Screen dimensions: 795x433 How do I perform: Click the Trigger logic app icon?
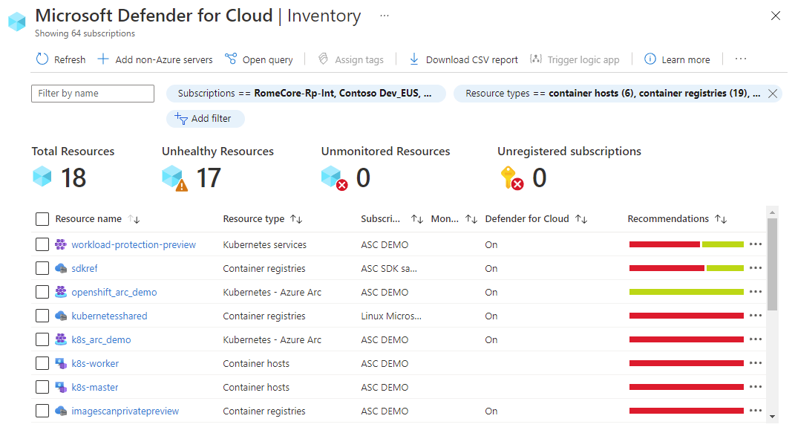[535, 59]
